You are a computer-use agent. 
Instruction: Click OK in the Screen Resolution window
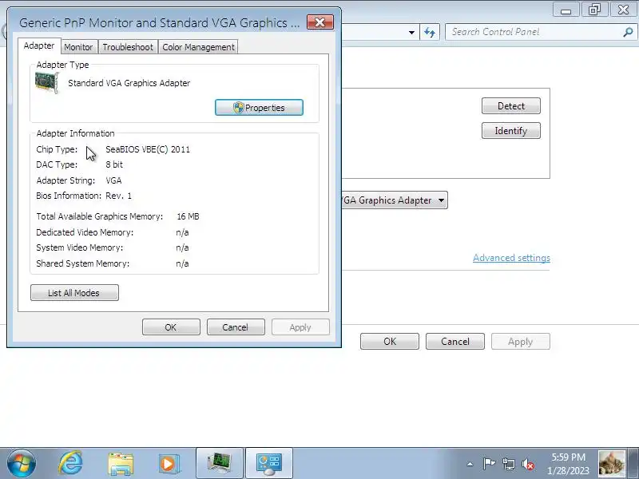(x=390, y=342)
